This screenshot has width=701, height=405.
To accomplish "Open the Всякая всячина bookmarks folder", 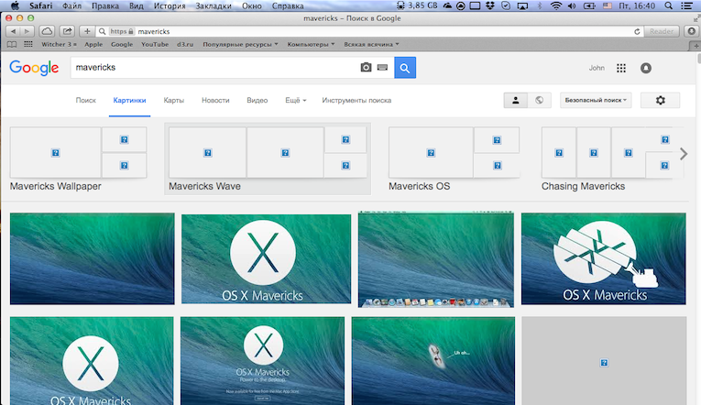I will [371, 44].
